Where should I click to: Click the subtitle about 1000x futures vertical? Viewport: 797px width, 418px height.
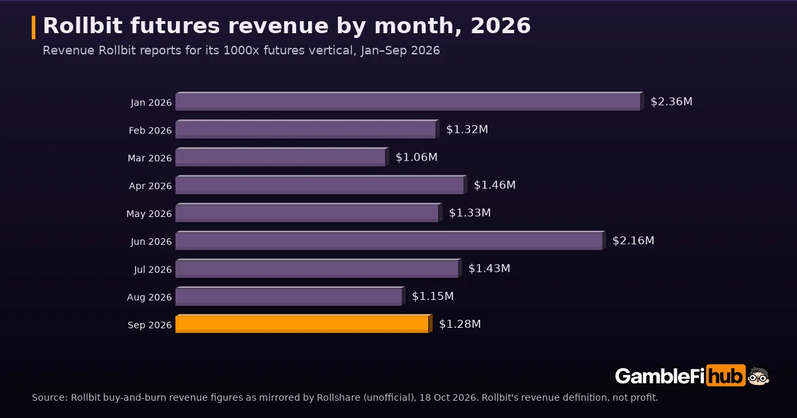tap(241, 50)
